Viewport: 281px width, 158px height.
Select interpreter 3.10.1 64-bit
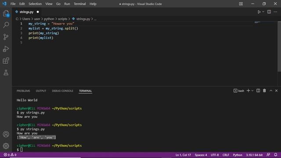click(x=254, y=155)
